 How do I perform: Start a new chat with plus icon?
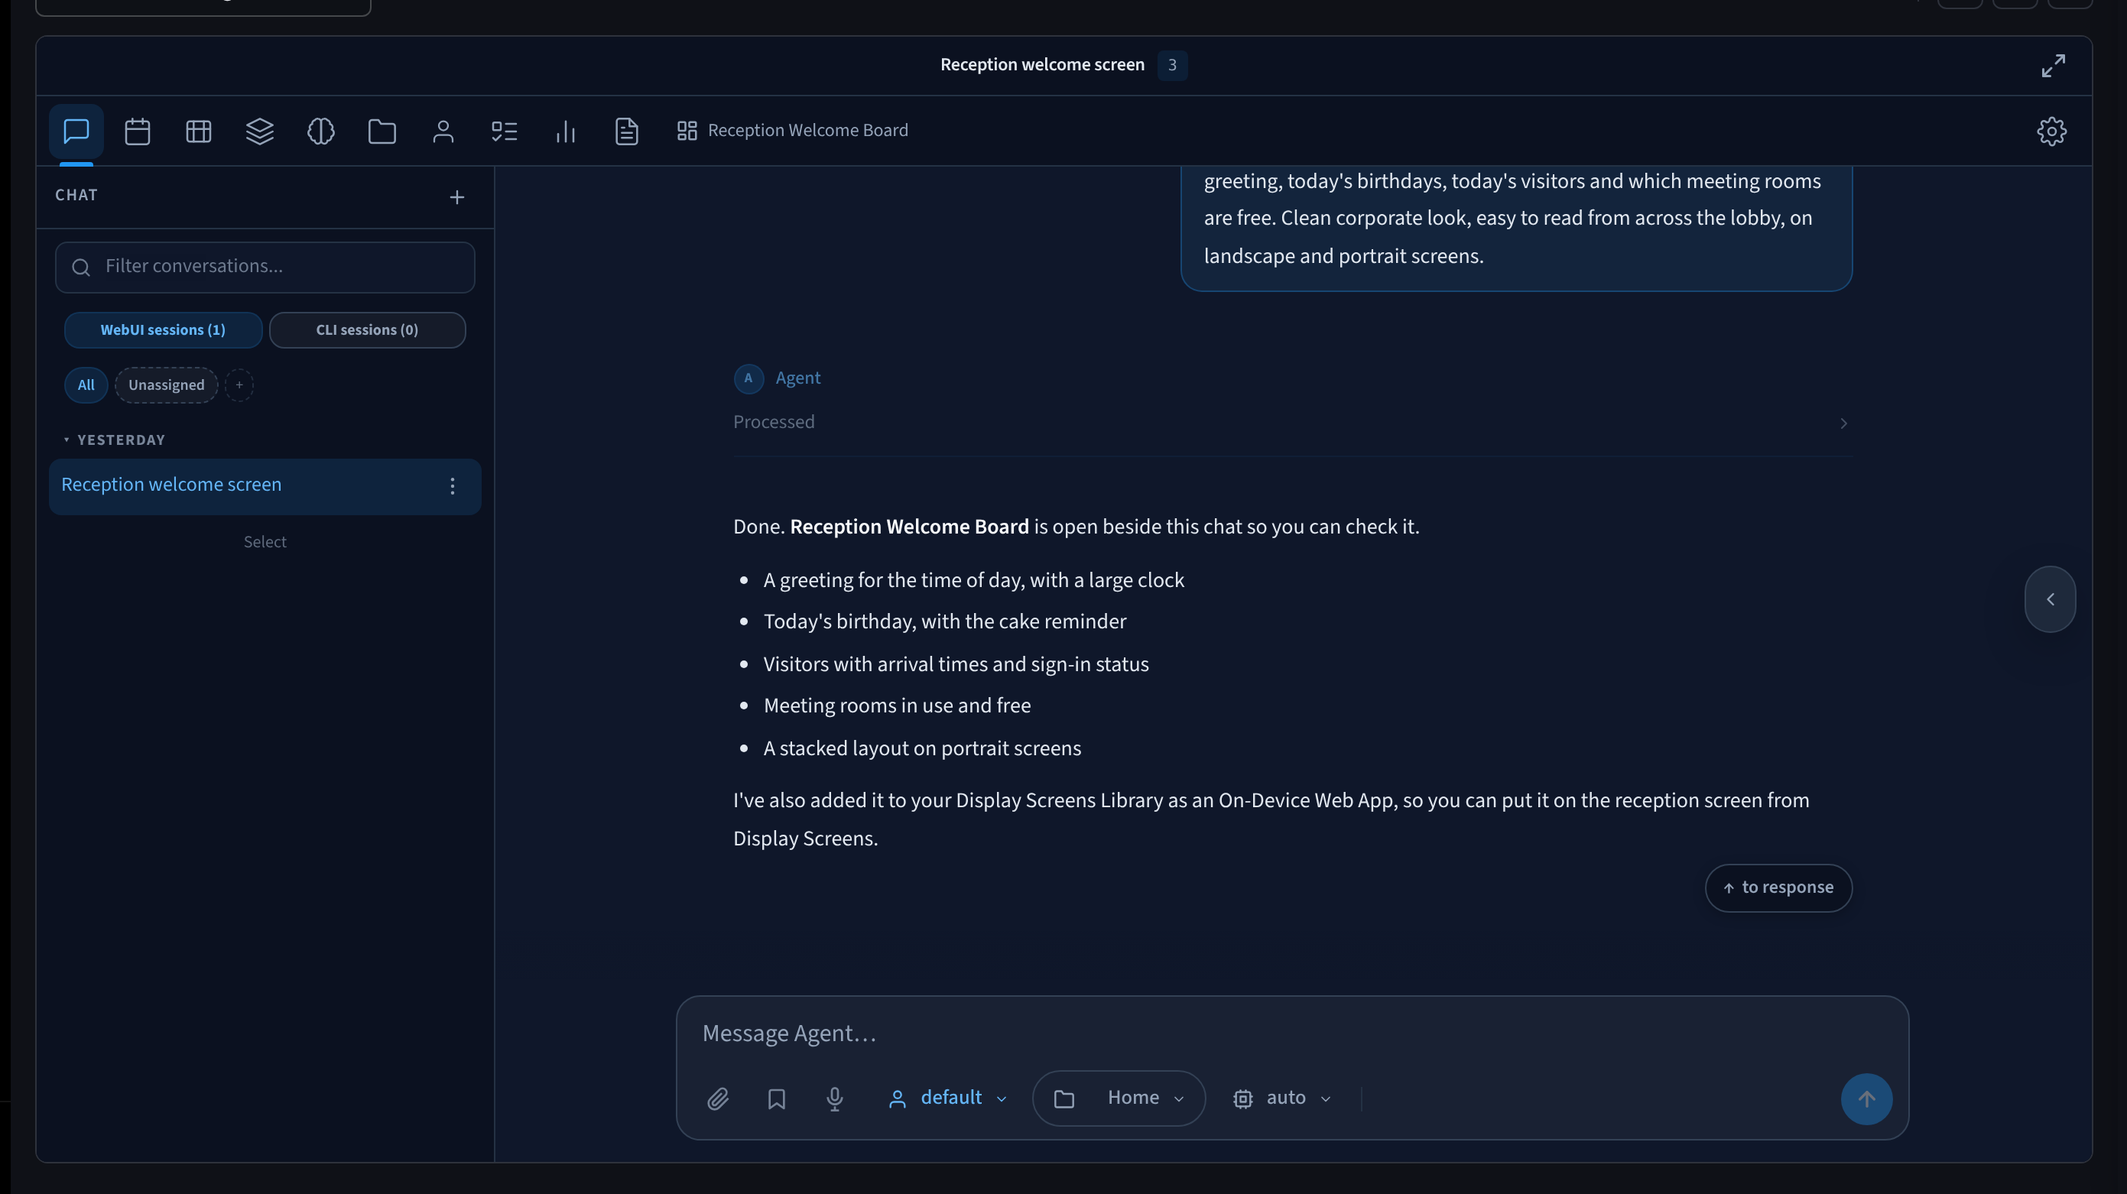click(456, 196)
